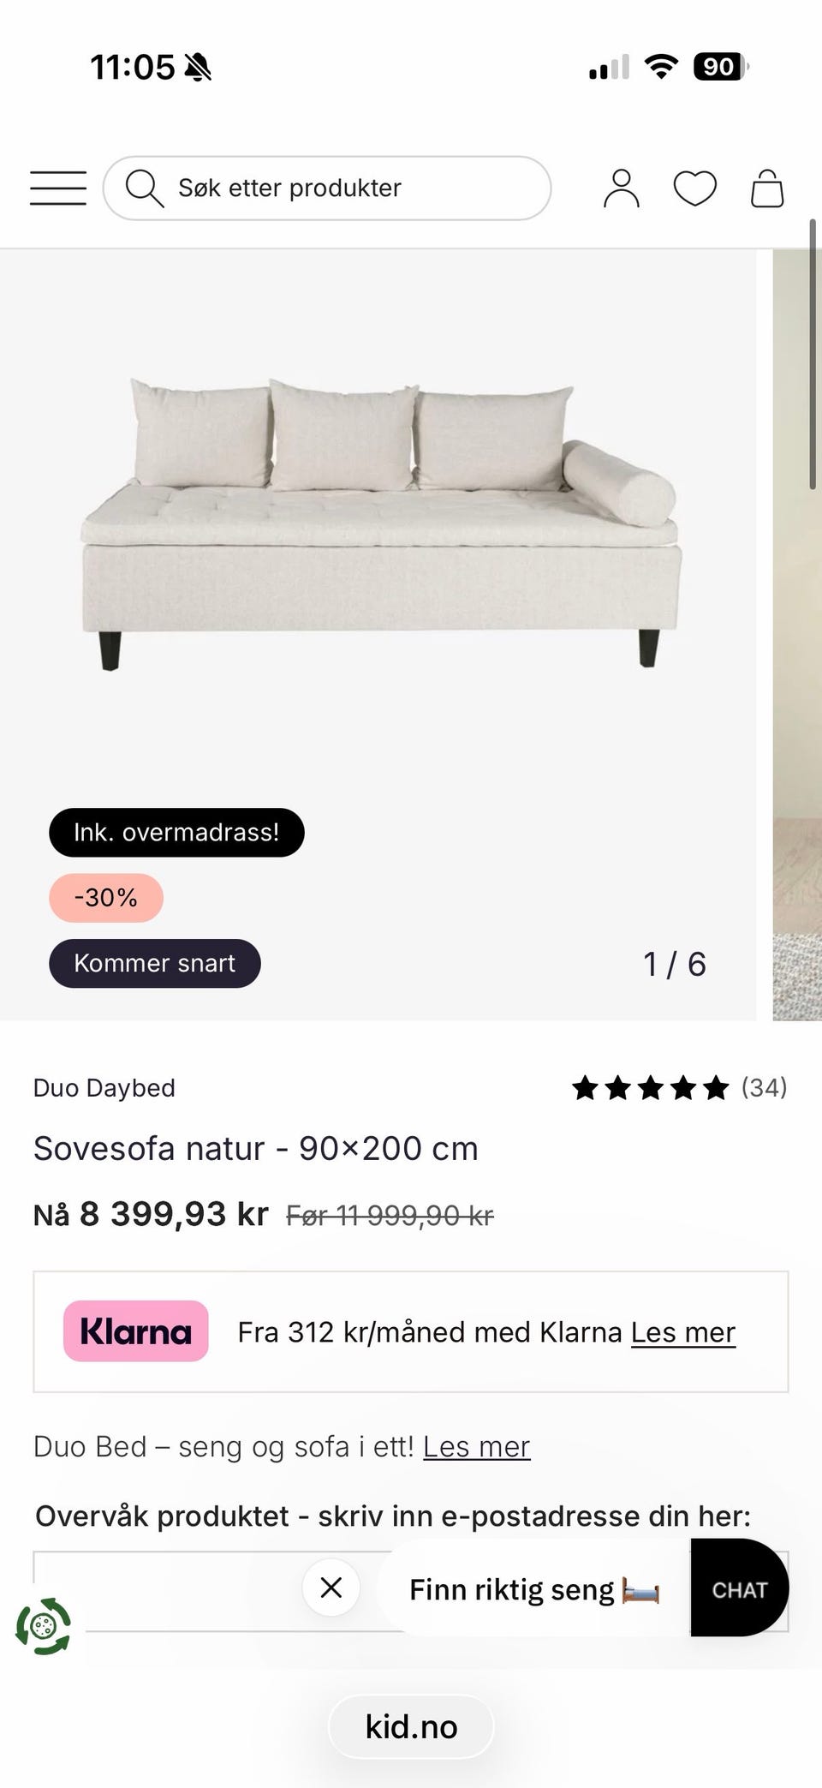The width and height of the screenshot is (822, 1788).
Task: Click the Duo Daybed brand label
Action: (x=104, y=1088)
